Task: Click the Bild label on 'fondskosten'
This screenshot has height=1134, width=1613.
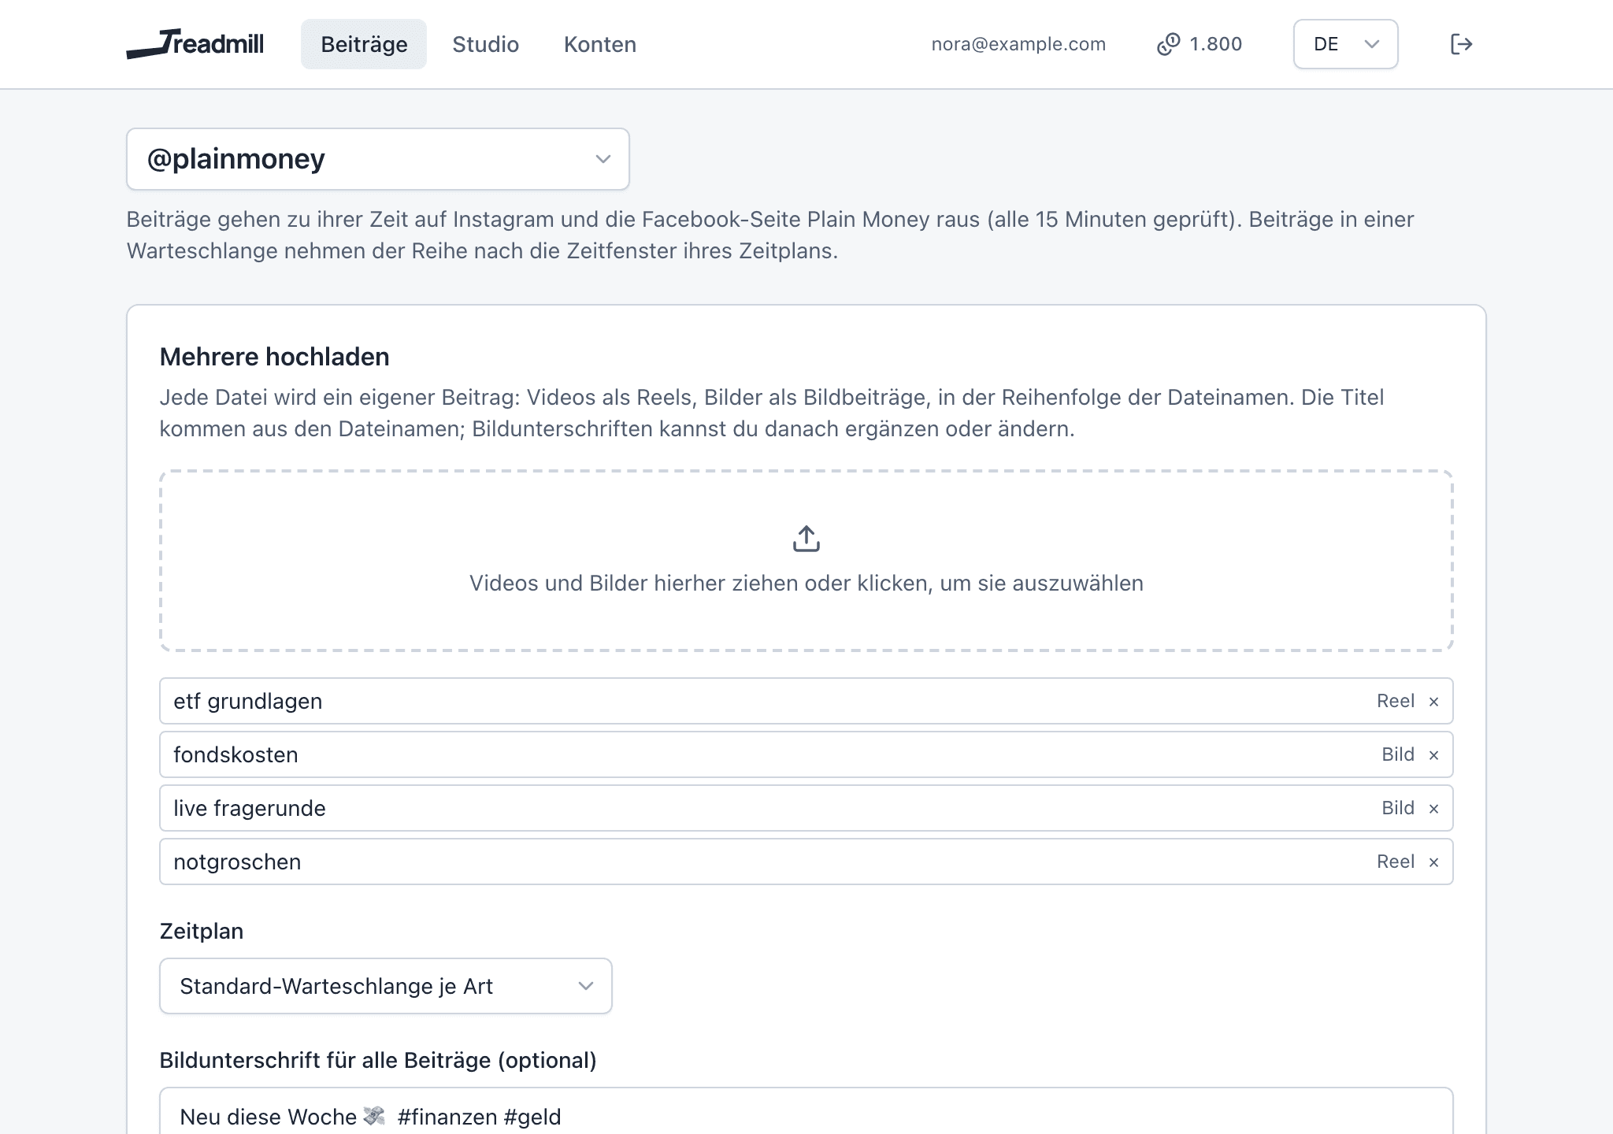Action: (x=1398, y=754)
